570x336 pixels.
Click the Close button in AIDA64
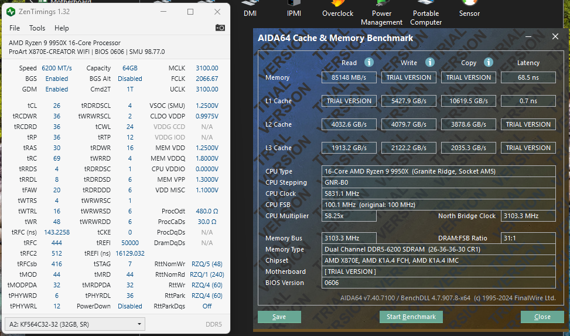pyautogui.click(x=542, y=317)
